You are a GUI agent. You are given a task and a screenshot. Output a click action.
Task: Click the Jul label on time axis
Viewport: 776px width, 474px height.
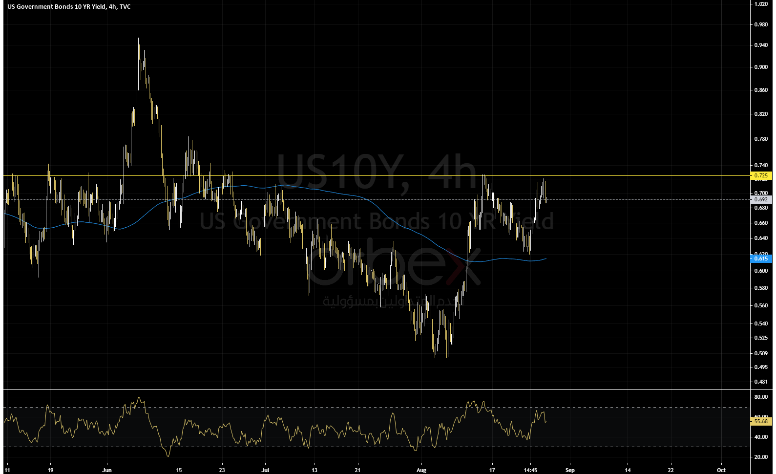(265, 470)
